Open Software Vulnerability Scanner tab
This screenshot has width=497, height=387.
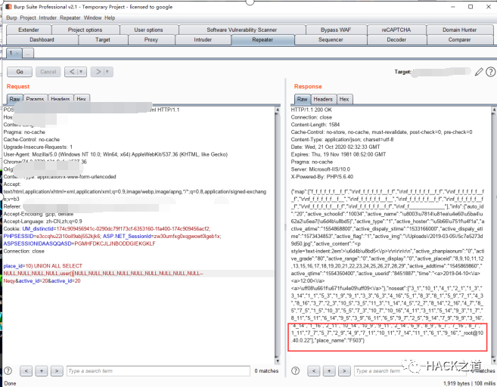(242, 29)
